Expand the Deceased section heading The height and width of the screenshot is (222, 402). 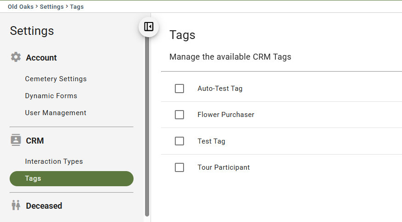(x=44, y=206)
